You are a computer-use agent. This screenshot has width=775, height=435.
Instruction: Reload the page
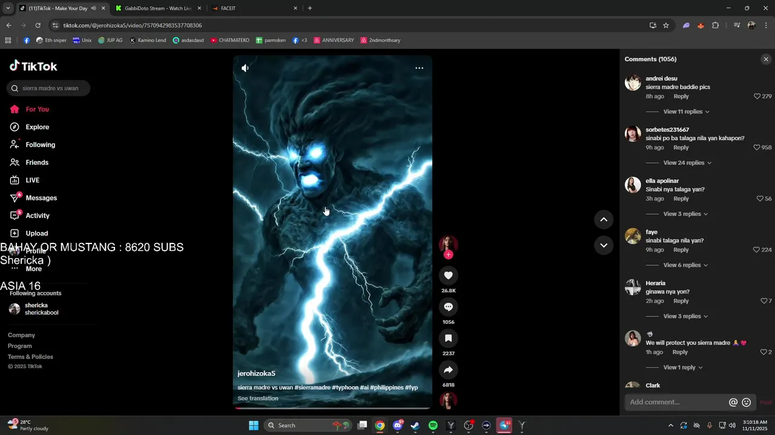(38, 25)
